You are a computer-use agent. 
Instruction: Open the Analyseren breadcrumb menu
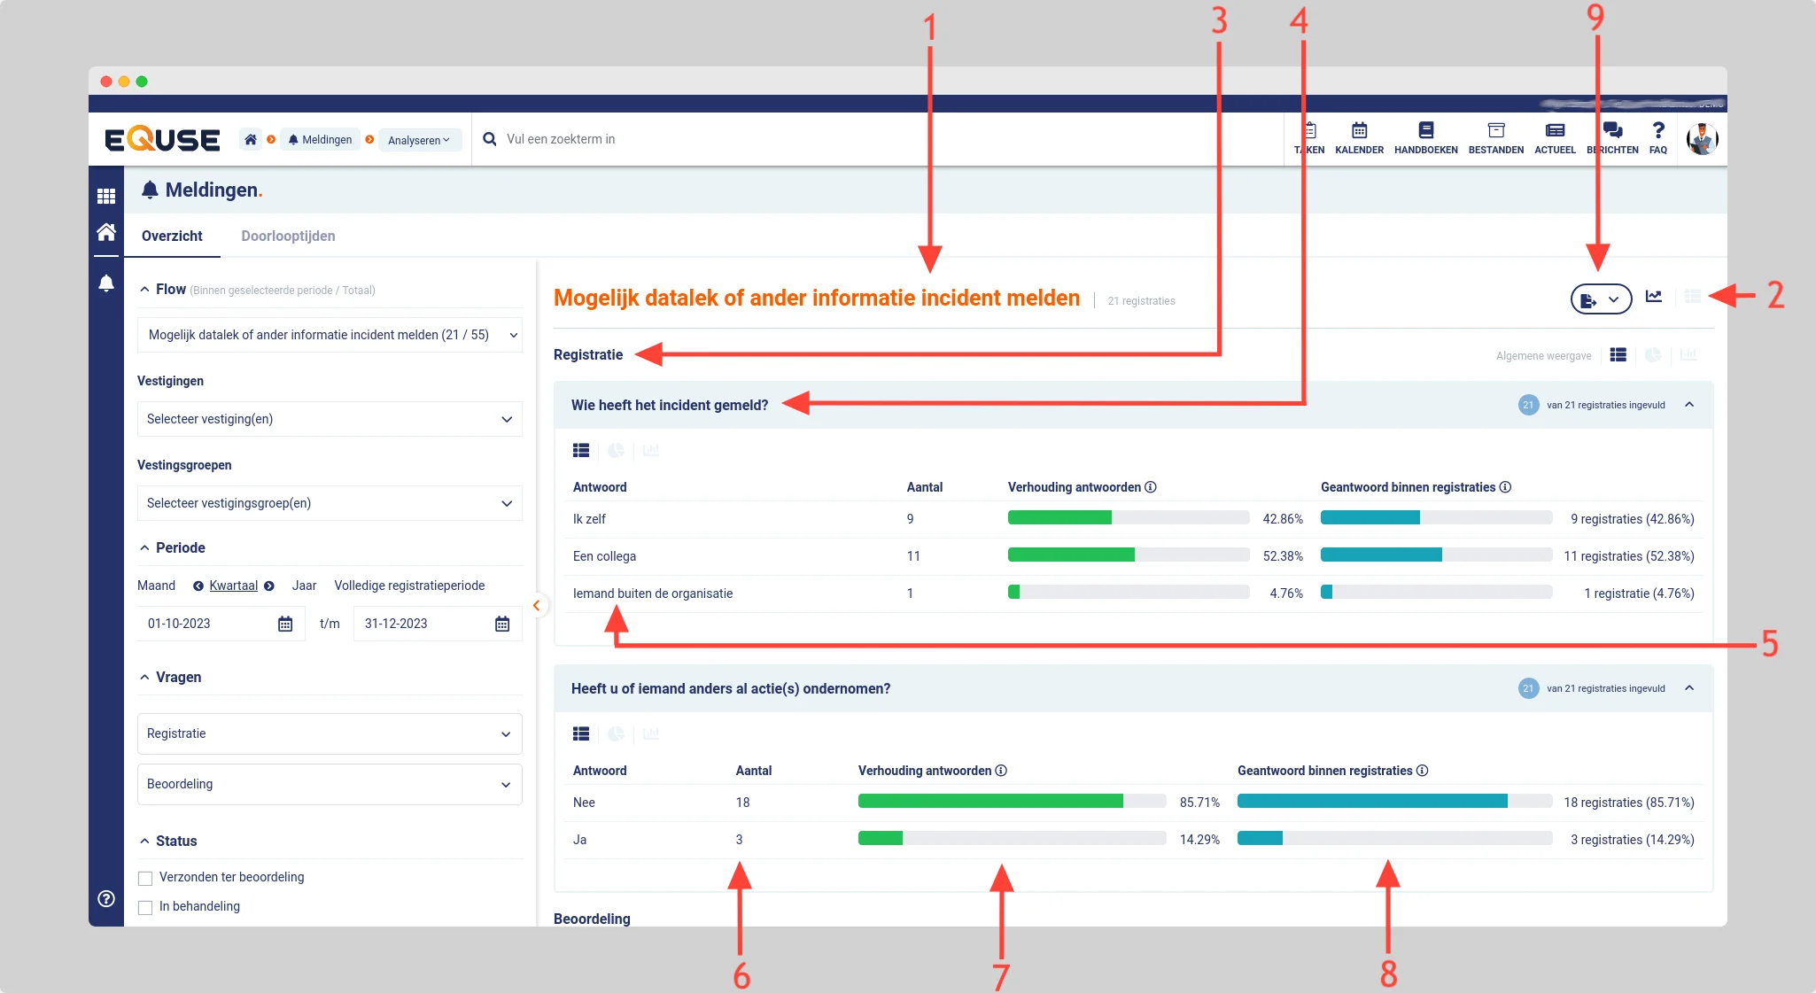tap(419, 140)
